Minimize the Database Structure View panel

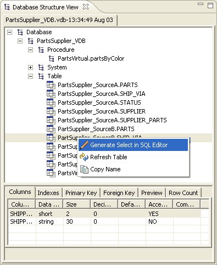pos(201,4)
